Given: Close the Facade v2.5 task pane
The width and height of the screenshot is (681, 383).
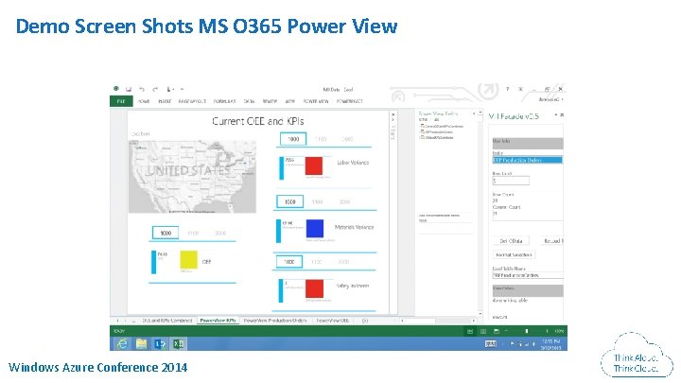Looking at the screenshot, I should 562,115.
